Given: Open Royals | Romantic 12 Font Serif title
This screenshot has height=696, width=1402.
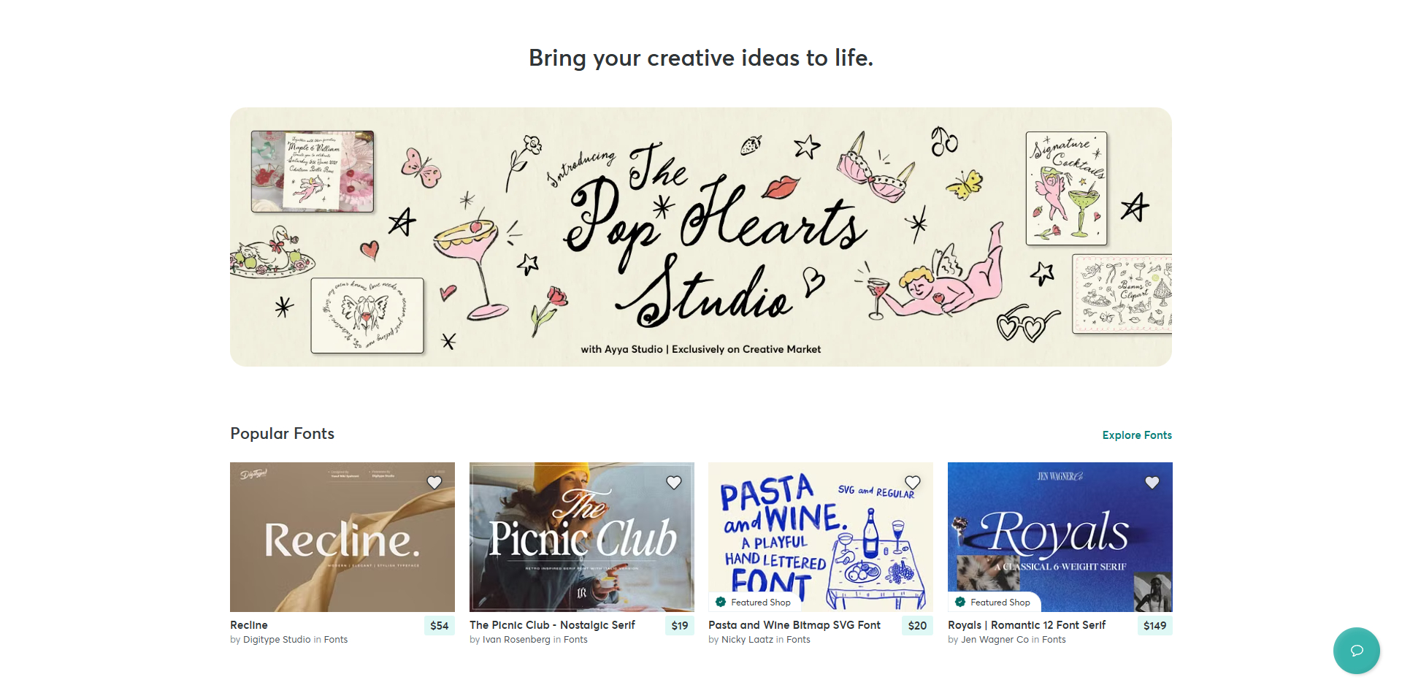Looking at the screenshot, I should pos(1027,625).
